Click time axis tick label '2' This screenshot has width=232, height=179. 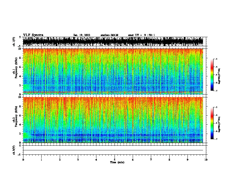60,160
